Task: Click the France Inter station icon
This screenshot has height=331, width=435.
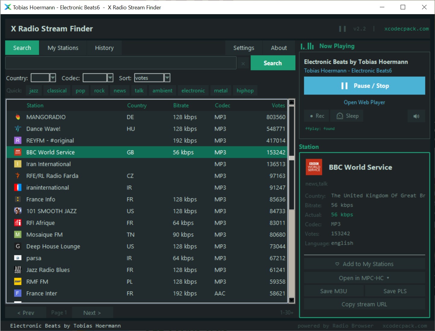Action: pos(18,293)
